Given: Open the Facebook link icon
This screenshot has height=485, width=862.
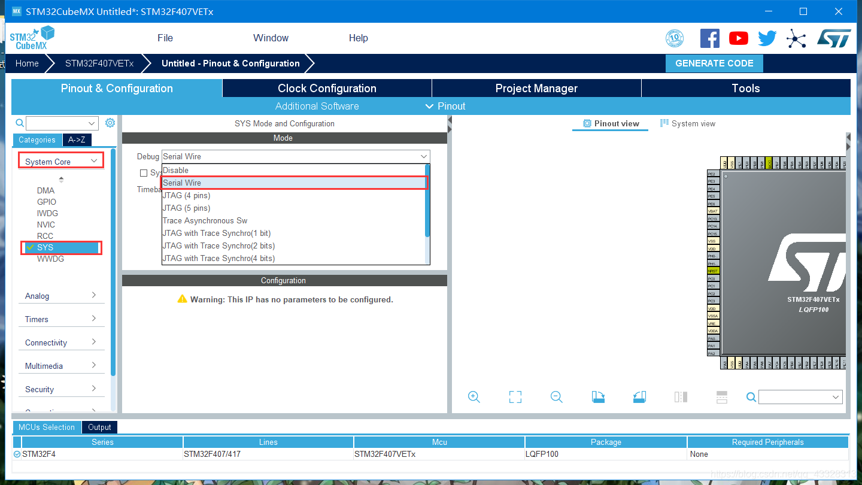Looking at the screenshot, I should [x=710, y=38].
